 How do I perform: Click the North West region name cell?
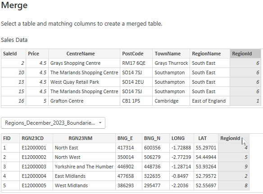84,157
